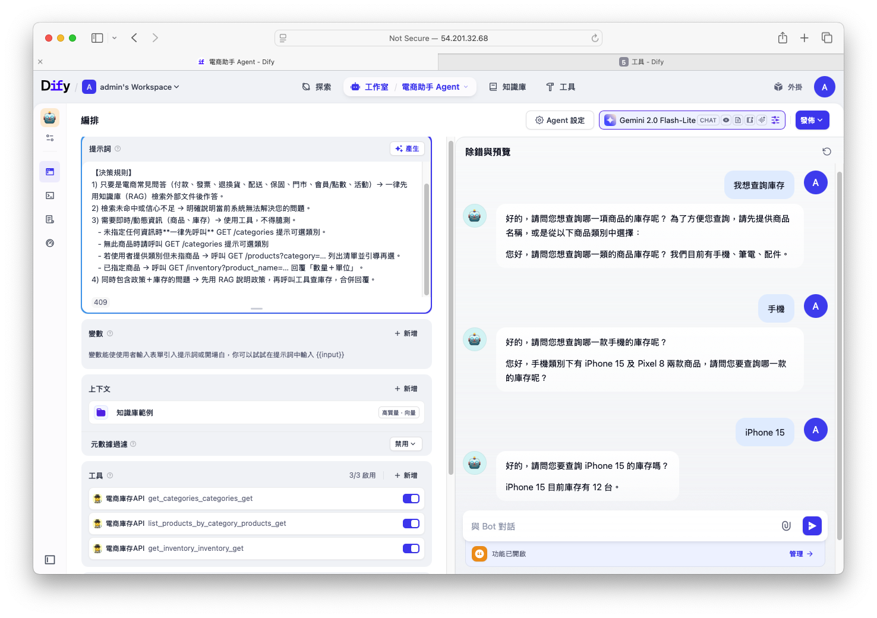Click the attachment paperclip icon in chat

point(786,526)
